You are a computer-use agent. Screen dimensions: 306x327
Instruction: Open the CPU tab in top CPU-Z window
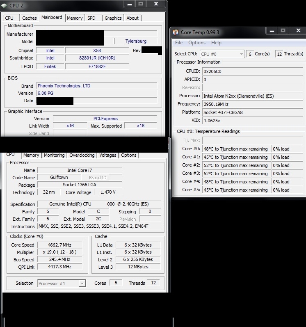(x=9, y=18)
